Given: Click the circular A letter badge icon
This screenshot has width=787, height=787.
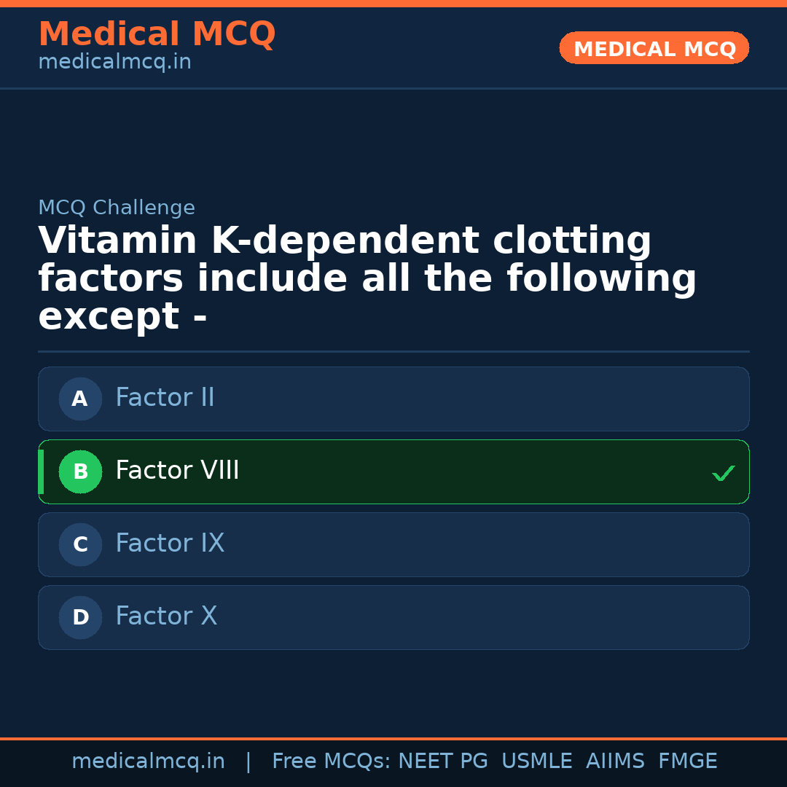Looking at the screenshot, I should 80,399.
